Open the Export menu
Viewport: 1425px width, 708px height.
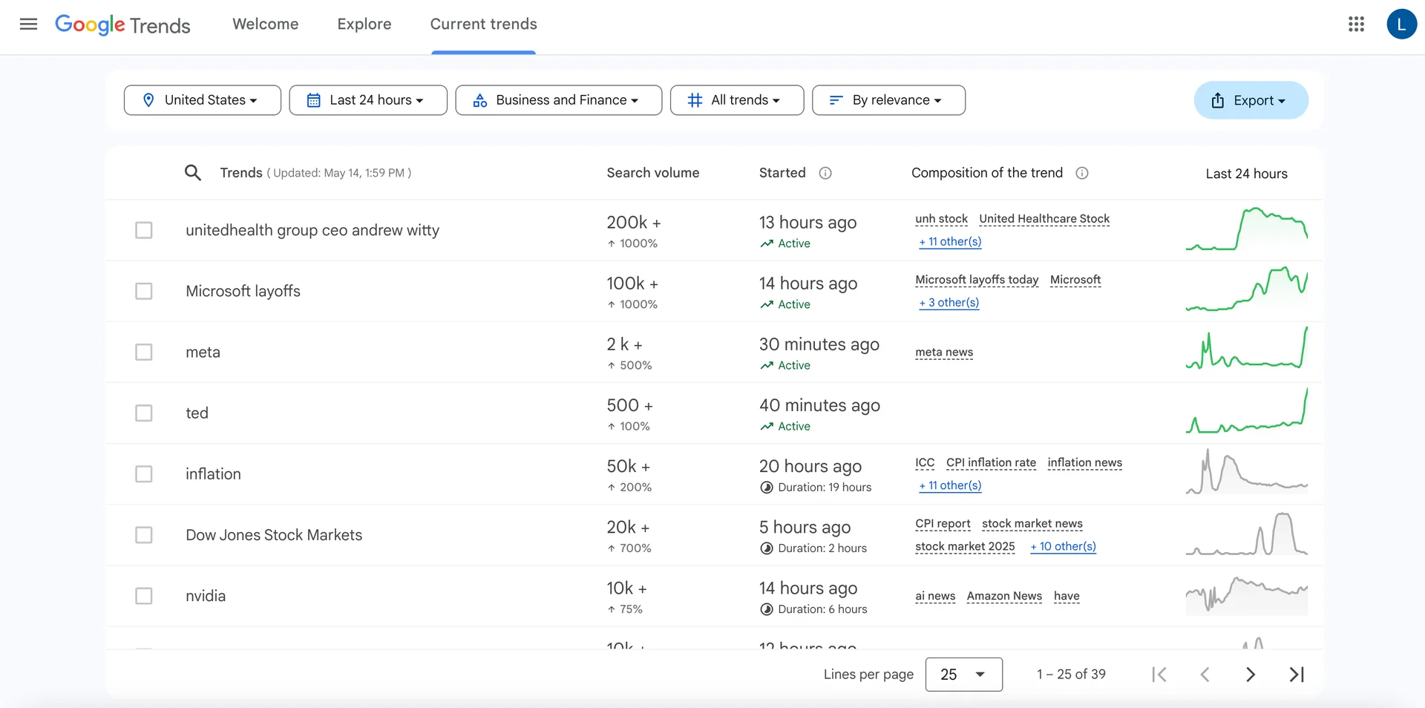tap(1251, 99)
